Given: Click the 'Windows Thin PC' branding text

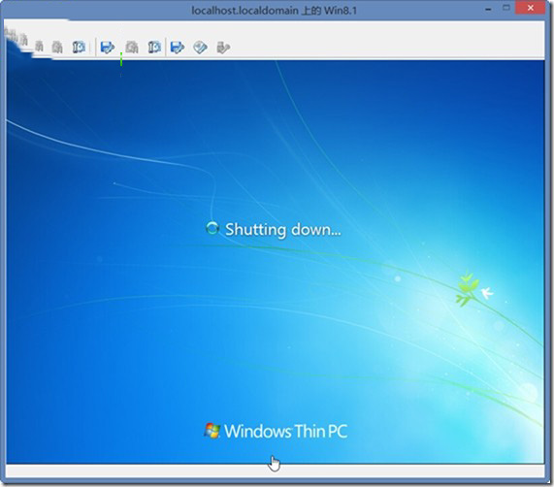Looking at the screenshot, I should tap(285, 431).
